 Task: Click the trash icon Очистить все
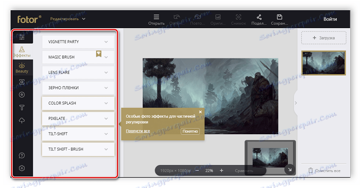click(x=311, y=171)
